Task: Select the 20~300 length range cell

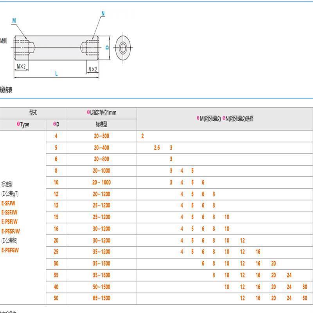Action: click(x=101, y=136)
